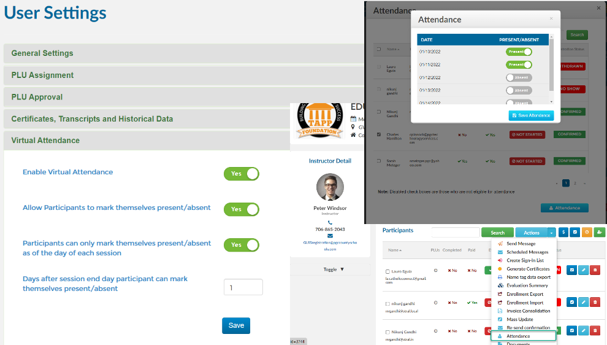Viewport: 607px width, 345px height.
Task: Toggle attendance for 01/12/2022 to present
Action: (519, 78)
